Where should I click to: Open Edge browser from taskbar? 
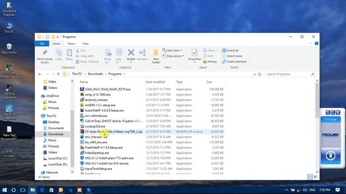point(42,190)
